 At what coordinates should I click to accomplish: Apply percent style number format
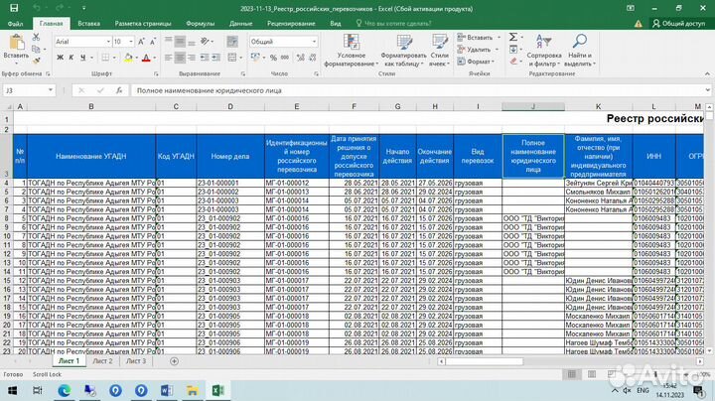click(273, 57)
